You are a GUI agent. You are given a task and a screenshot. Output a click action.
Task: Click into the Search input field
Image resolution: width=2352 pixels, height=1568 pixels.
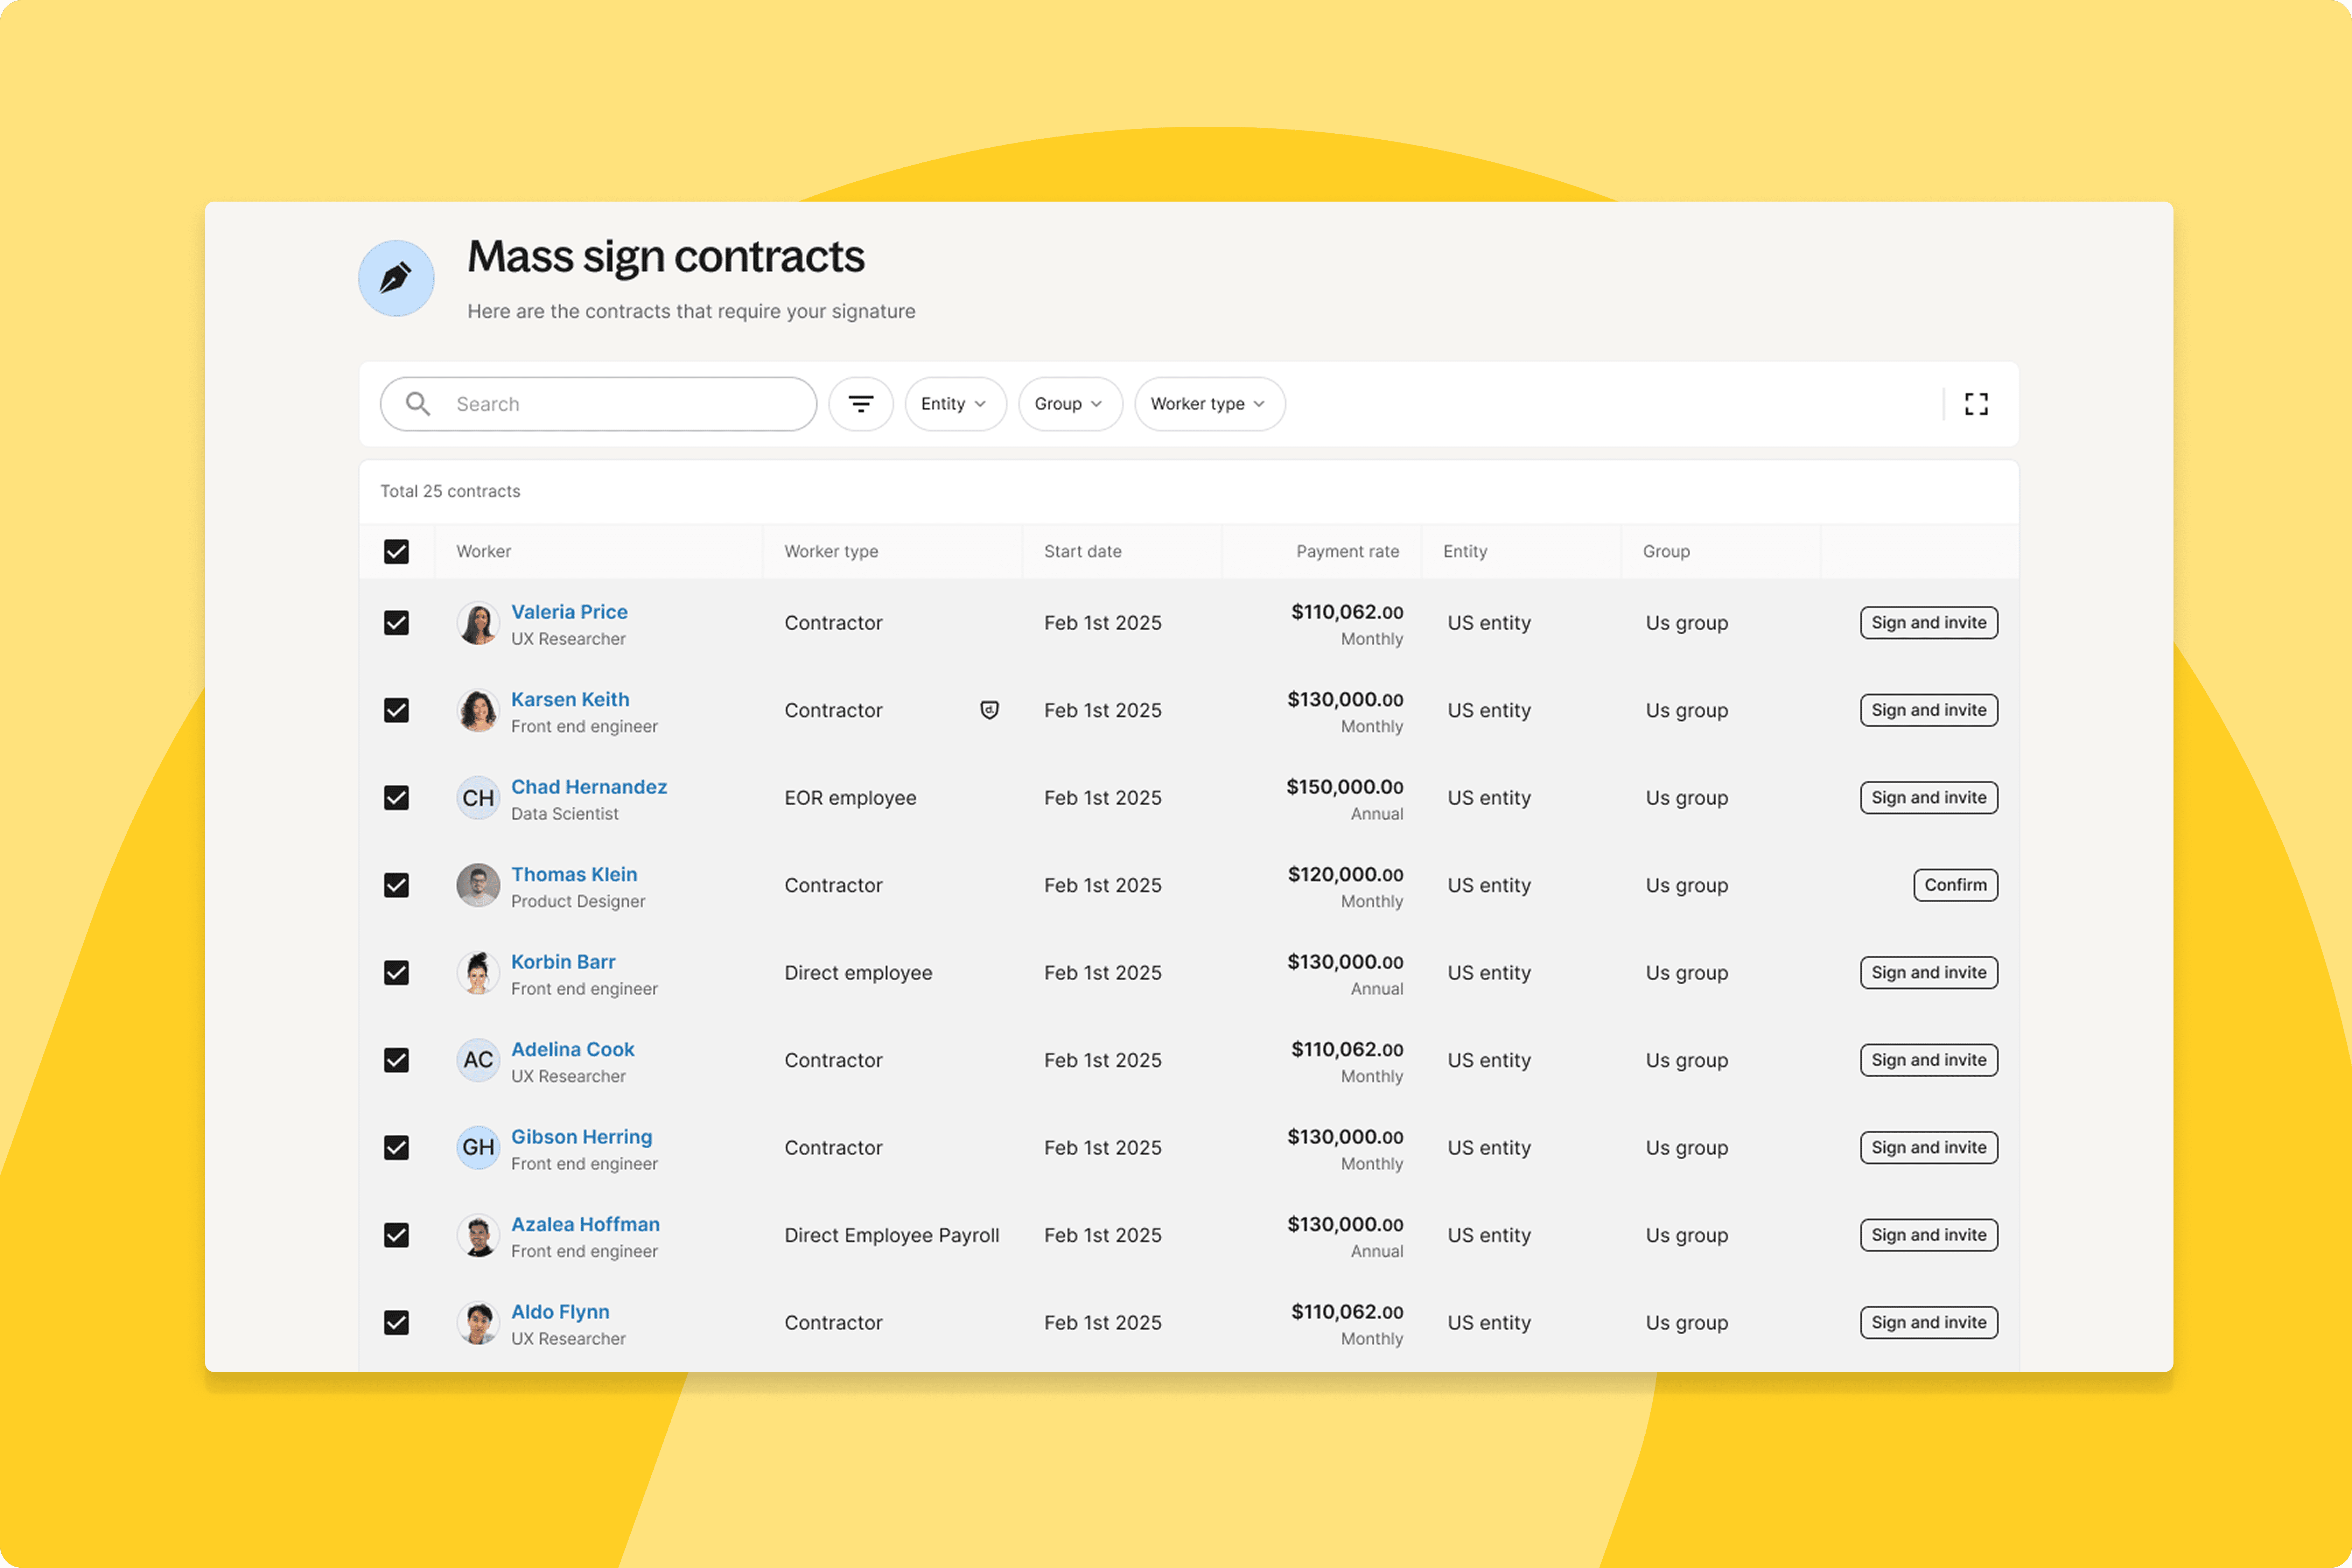click(598, 404)
